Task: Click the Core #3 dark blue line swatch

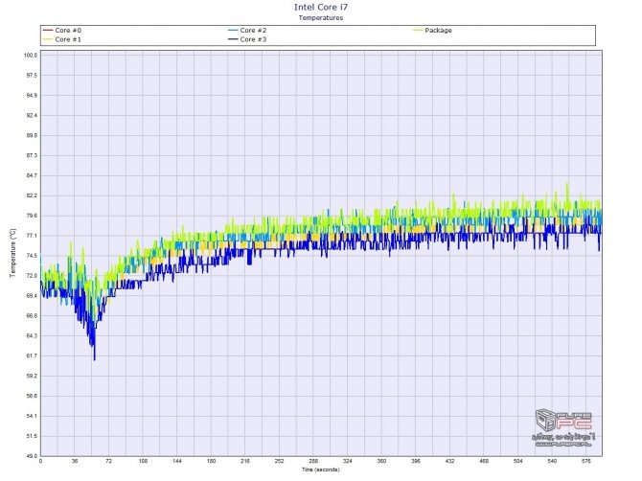Action: [233, 39]
